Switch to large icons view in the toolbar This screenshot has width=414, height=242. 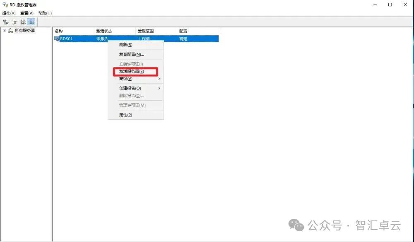(6, 22)
